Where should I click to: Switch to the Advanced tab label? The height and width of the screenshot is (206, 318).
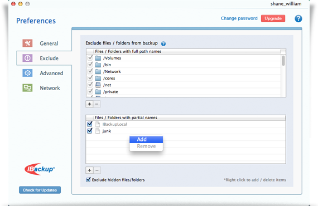(x=51, y=73)
